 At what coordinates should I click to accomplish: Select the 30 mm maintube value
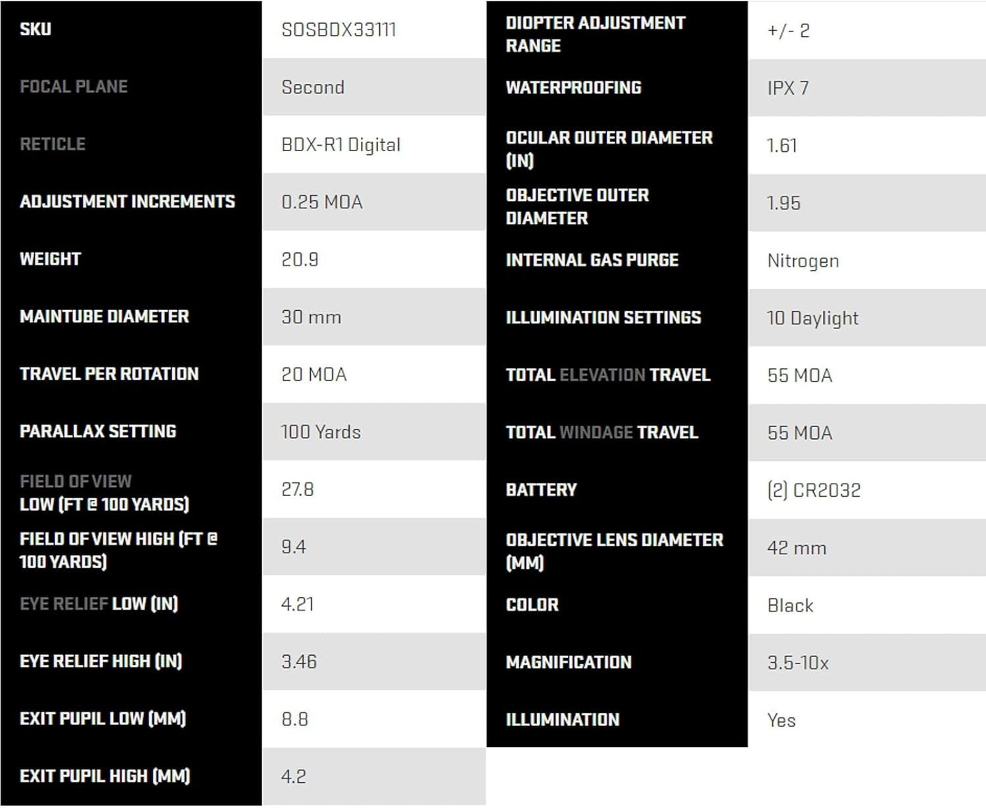click(311, 317)
